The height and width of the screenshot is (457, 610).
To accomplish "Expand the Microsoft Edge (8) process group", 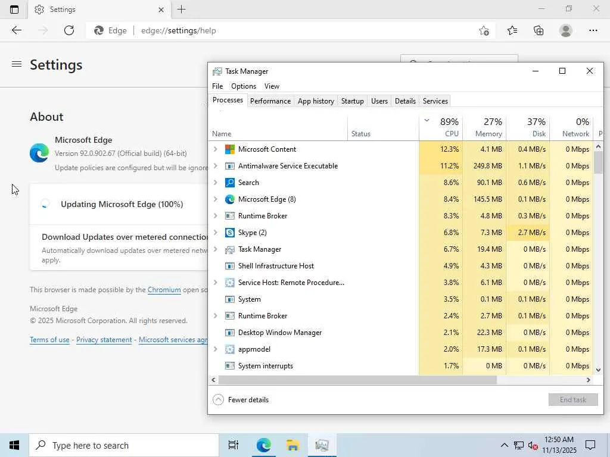I will tap(216, 199).
